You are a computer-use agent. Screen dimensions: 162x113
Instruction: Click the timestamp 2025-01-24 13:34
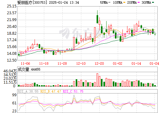pyautogui.click(x=64, y=2)
